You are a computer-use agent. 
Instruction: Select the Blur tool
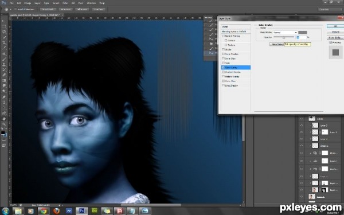coord(4,86)
